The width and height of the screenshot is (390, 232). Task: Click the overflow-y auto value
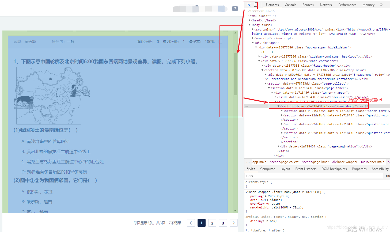coord(275,204)
